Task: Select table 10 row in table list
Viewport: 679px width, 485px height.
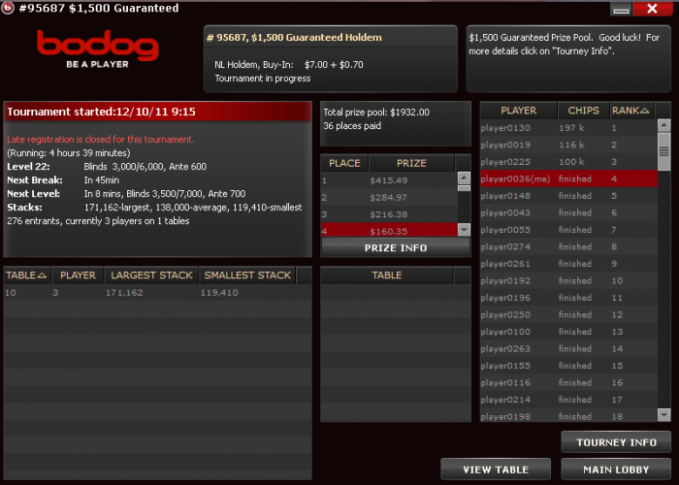Action: (157, 292)
